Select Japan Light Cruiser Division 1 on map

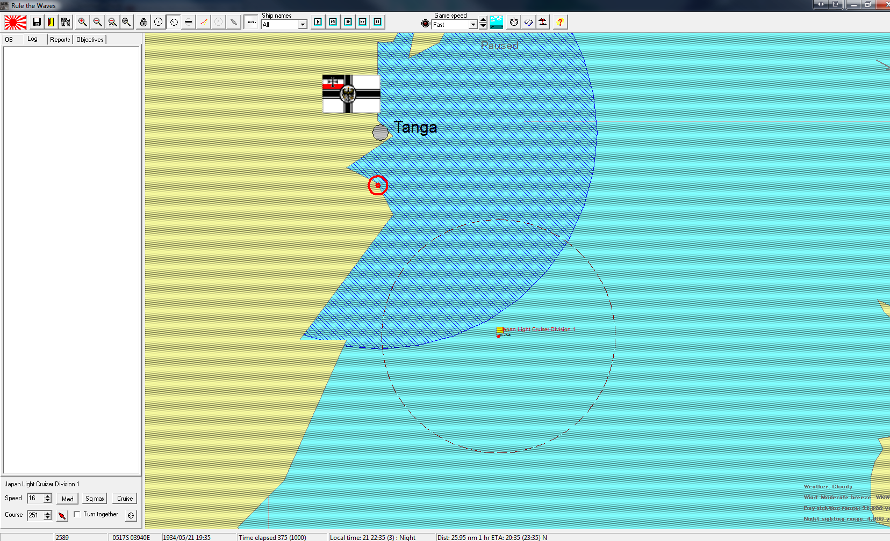536,331
